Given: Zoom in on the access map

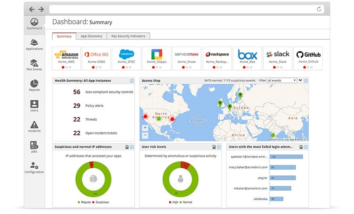Looking at the screenshot, I should [x=145, y=128].
